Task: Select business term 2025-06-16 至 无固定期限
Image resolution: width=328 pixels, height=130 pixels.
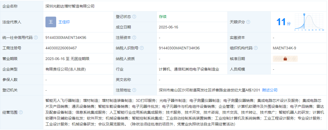Action: (67, 59)
